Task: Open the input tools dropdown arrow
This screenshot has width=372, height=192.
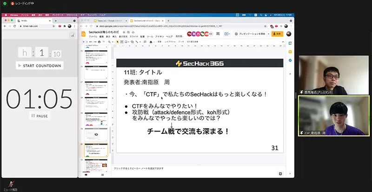Action: click(x=154, y=42)
